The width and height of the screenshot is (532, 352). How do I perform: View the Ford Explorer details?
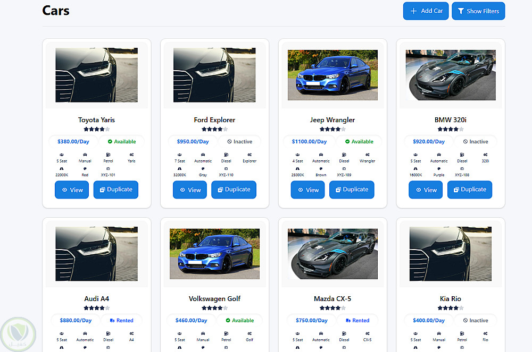pyautogui.click(x=190, y=190)
